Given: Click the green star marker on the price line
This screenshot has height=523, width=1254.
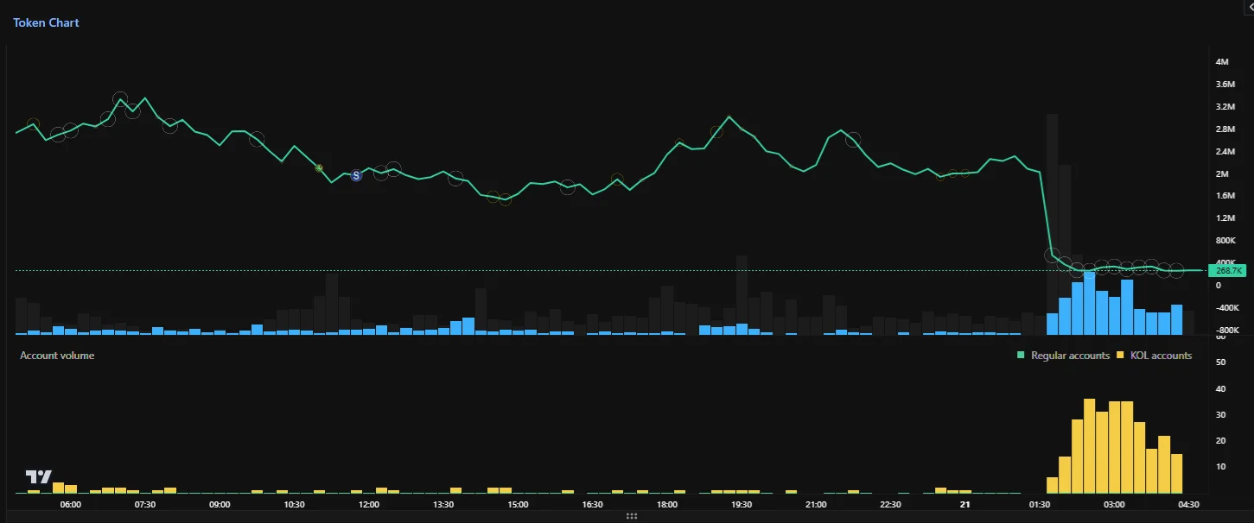Looking at the screenshot, I should [x=319, y=167].
